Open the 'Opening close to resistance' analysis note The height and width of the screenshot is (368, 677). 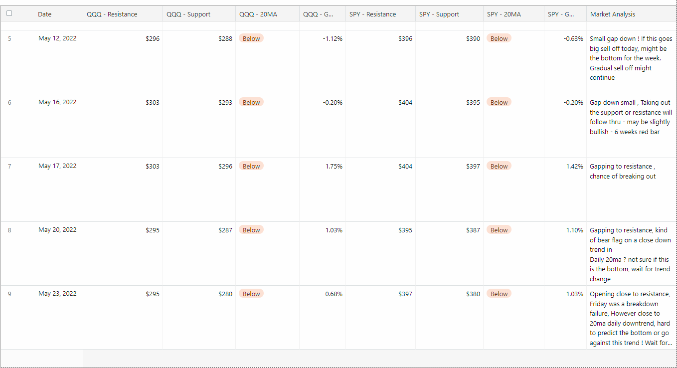(631, 318)
